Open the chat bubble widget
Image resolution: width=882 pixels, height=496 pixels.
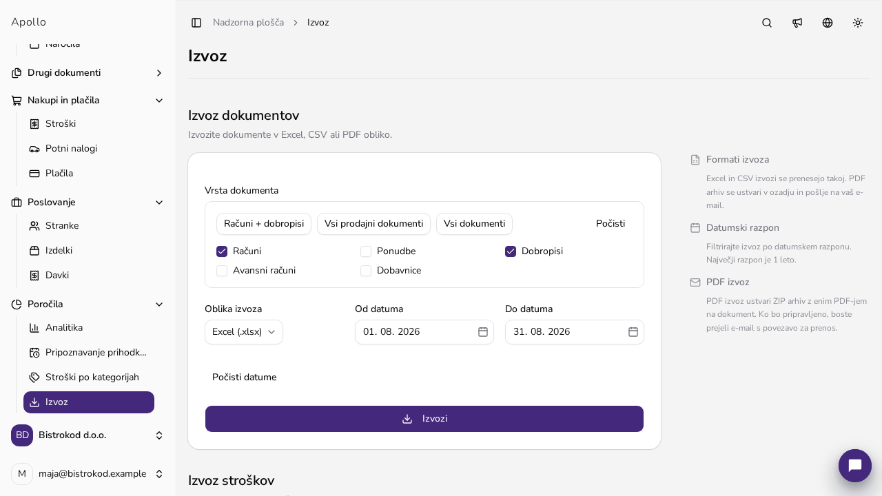(855, 466)
